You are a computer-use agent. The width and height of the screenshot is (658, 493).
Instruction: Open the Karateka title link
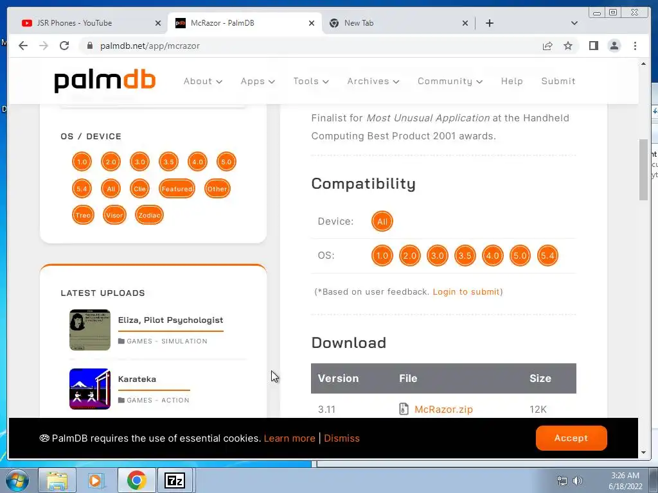click(137, 379)
